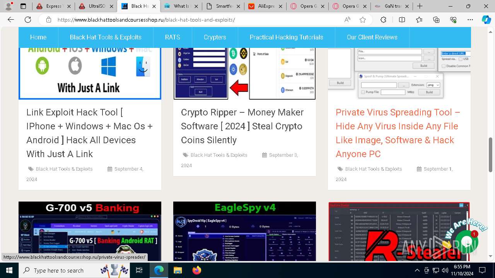
Task: Open the Crypto Ripper article title
Action: [242, 126]
